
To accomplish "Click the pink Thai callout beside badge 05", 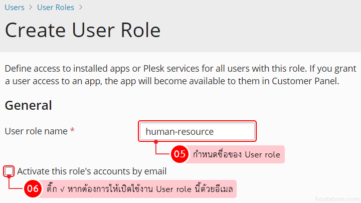I will (236, 154).
